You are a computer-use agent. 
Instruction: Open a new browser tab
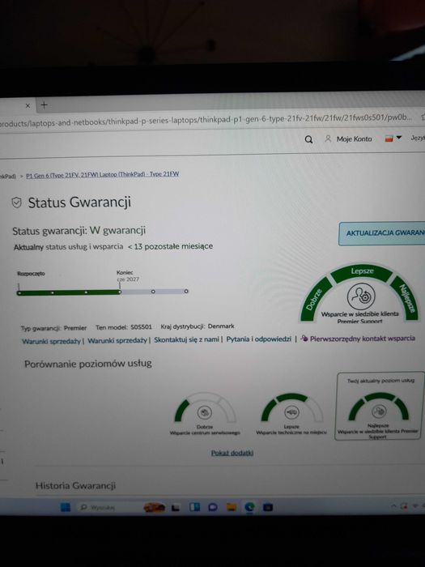click(44, 105)
